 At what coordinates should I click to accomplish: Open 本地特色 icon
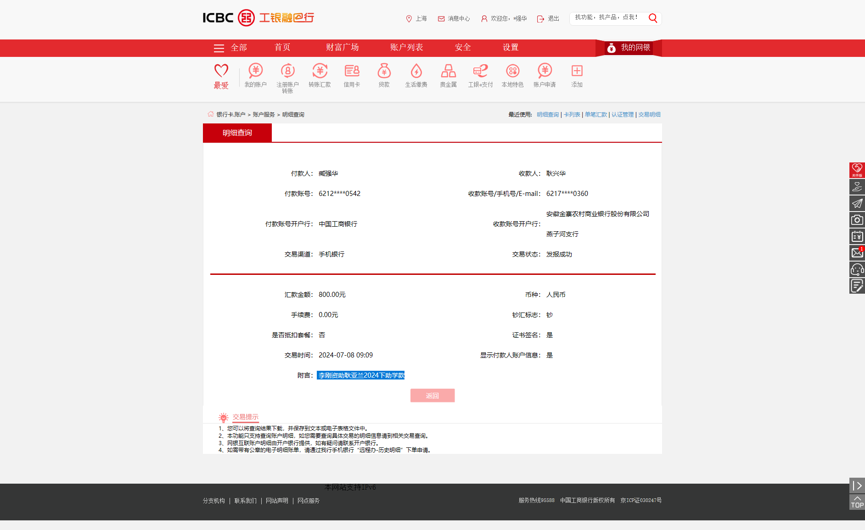click(x=512, y=75)
